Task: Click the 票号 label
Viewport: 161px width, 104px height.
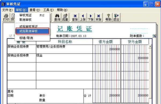Action: [10, 91]
